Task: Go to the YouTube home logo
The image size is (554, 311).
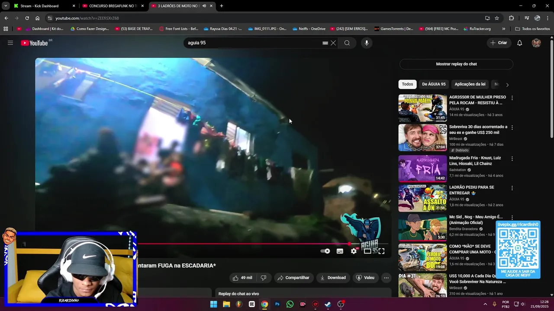Action: click(35, 43)
